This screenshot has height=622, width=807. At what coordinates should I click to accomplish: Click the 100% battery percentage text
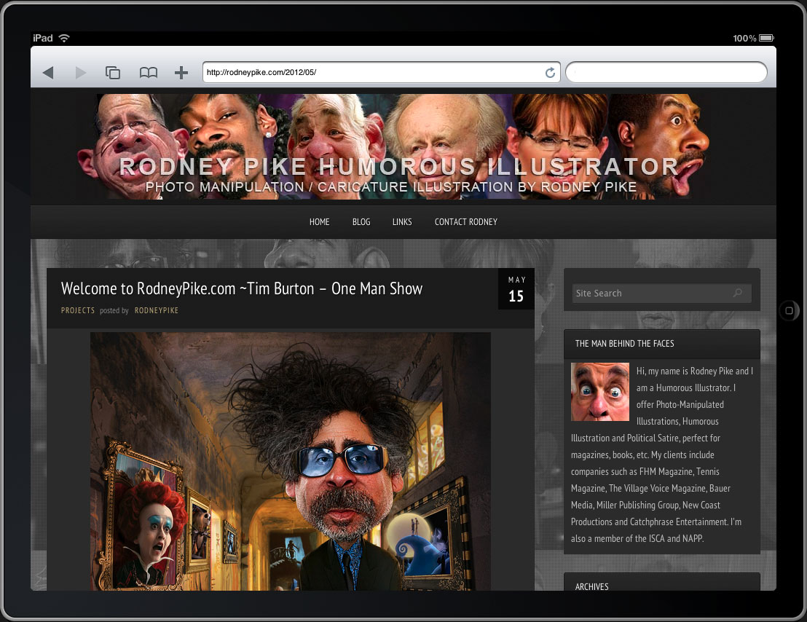(x=744, y=38)
